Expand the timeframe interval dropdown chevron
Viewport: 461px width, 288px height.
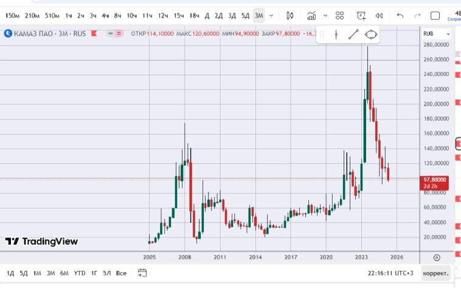click(x=271, y=16)
